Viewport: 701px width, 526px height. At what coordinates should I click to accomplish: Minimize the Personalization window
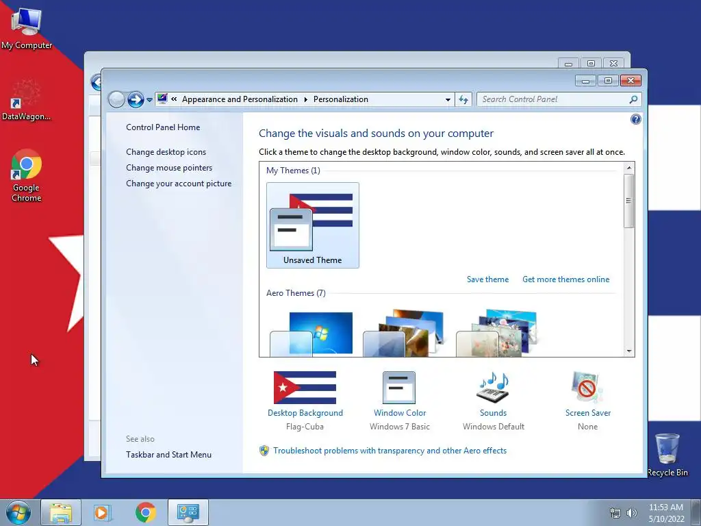click(x=586, y=81)
